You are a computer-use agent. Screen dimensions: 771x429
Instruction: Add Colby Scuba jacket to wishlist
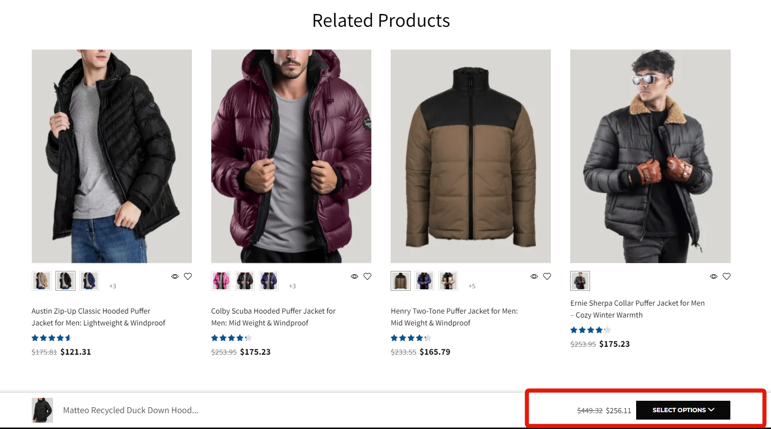[367, 276]
